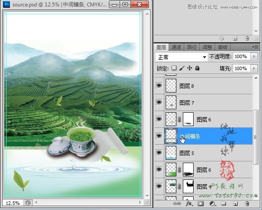Select the 图层 5 layer
Screen dimensions: 262x210
tap(209, 153)
